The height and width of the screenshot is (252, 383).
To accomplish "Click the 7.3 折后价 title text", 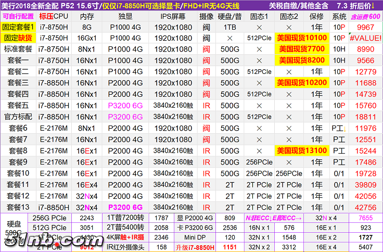I will pyautogui.click(x=355, y=6).
